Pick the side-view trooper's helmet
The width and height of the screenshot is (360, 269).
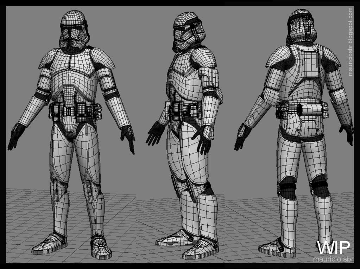[187, 30]
